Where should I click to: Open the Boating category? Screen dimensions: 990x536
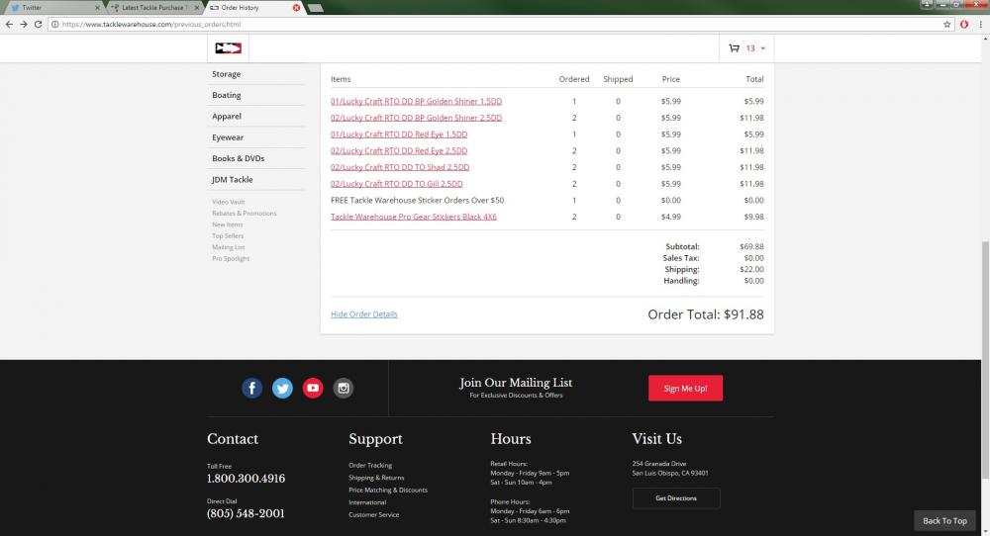pos(226,95)
